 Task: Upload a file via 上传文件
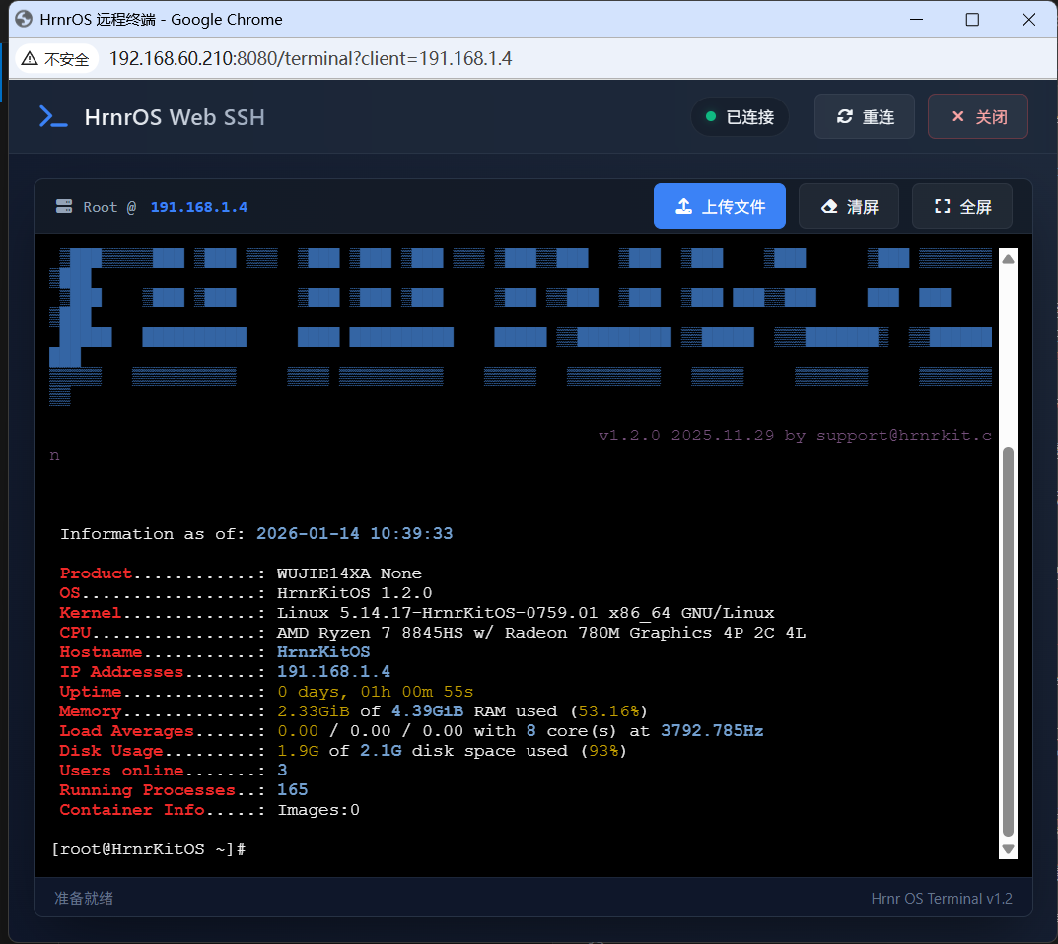point(719,207)
